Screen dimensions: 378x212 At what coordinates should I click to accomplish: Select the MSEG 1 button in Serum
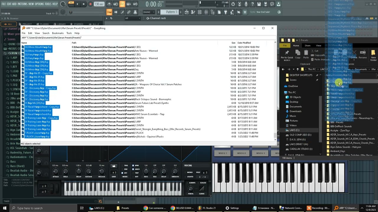(223, 153)
